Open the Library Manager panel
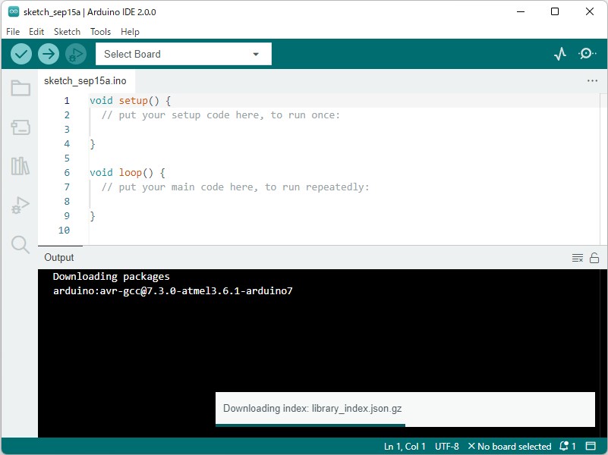Screen dimensions: 608x455 coord(20,167)
